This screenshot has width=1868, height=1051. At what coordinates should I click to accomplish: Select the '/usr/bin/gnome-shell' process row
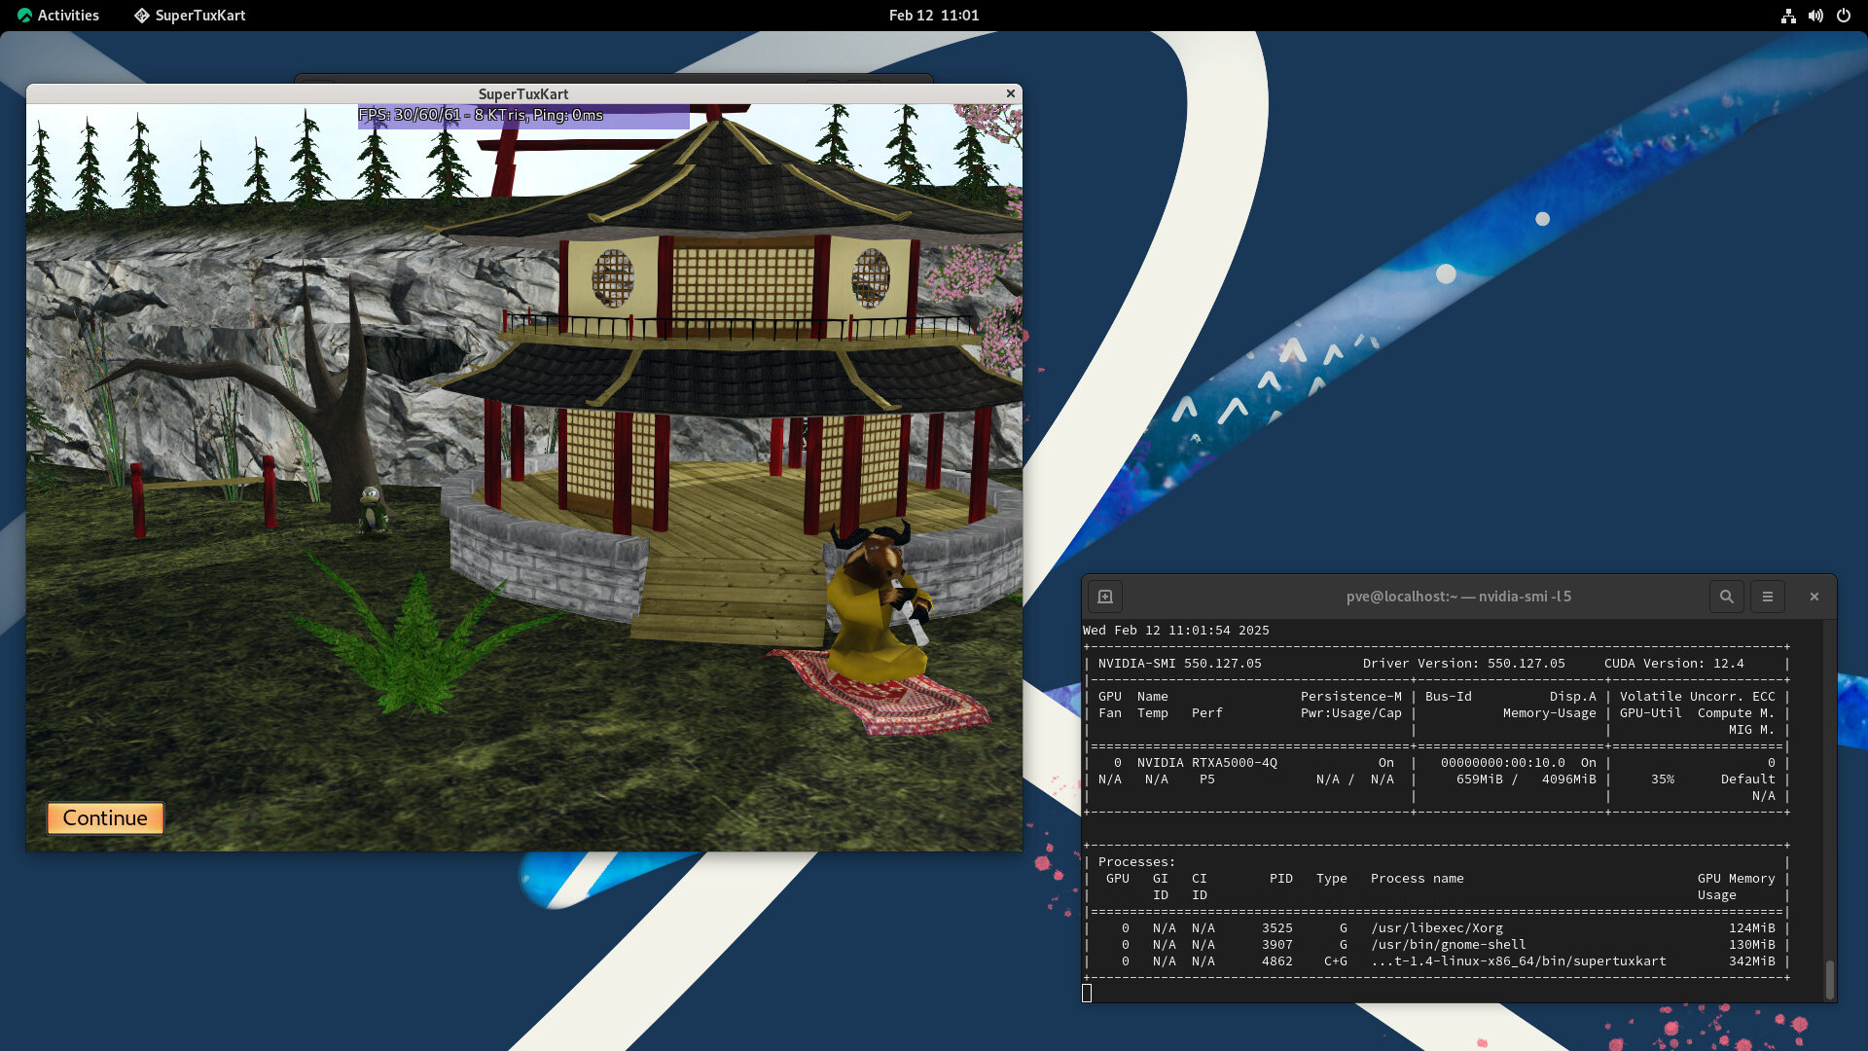click(1437, 945)
